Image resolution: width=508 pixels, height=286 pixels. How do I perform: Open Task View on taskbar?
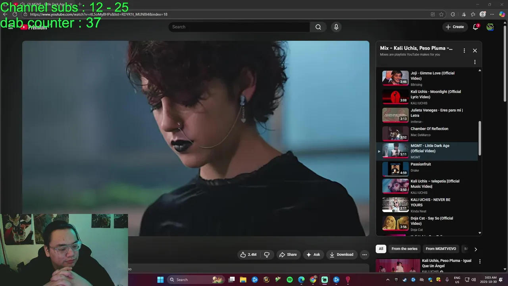coord(232,280)
